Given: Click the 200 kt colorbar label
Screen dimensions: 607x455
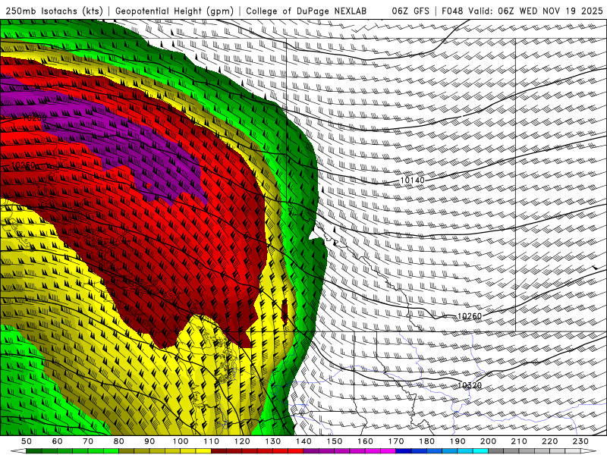Looking at the screenshot, I should [488, 441].
